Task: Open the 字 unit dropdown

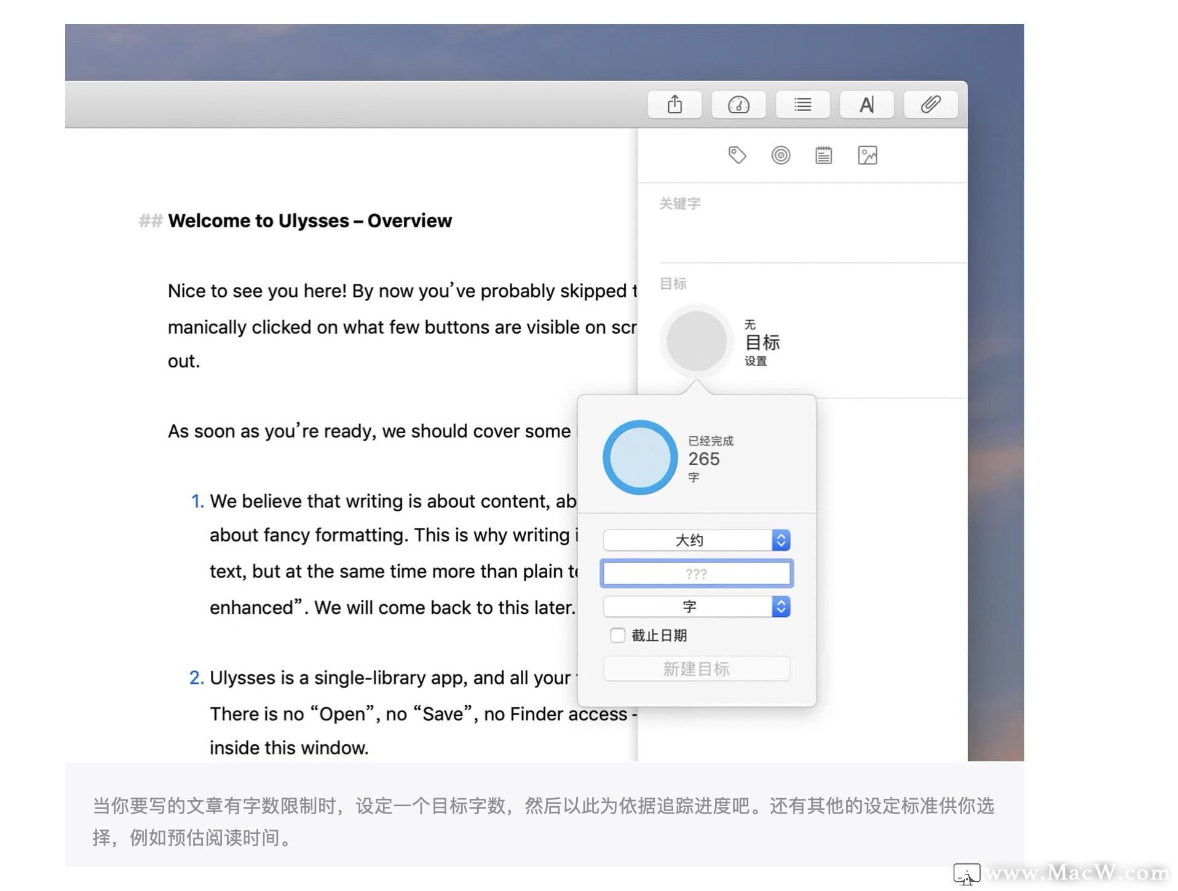Action: (x=697, y=606)
